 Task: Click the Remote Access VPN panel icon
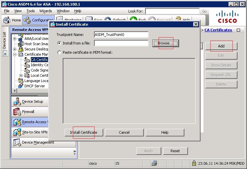[x=17, y=122]
